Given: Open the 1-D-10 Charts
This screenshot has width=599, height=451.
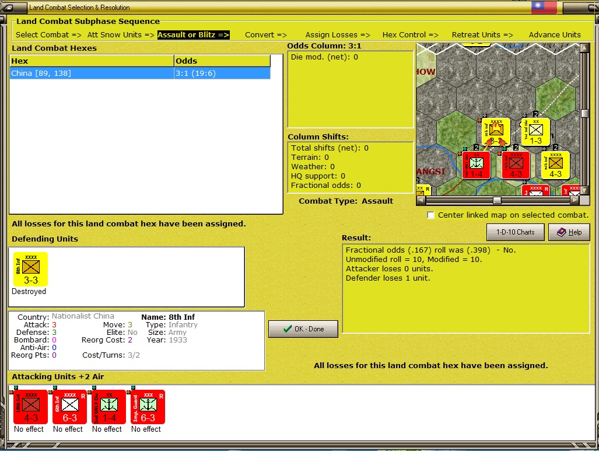Looking at the screenshot, I should [516, 232].
